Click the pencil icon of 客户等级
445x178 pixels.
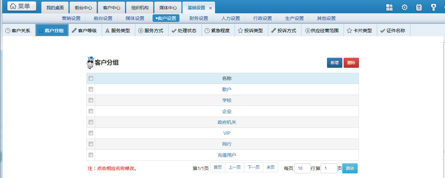point(74,31)
